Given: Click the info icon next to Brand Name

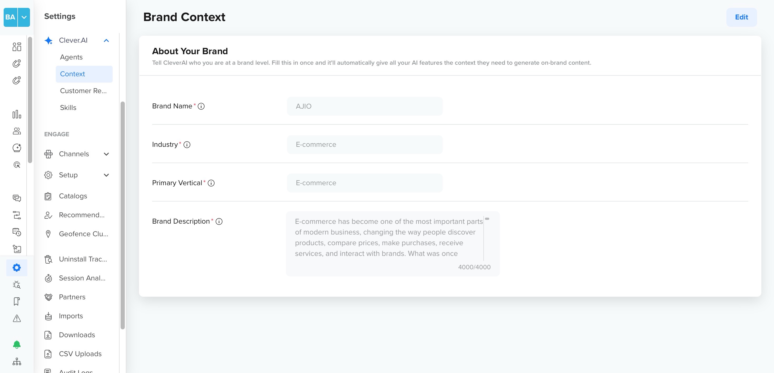Looking at the screenshot, I should (201, 106).
